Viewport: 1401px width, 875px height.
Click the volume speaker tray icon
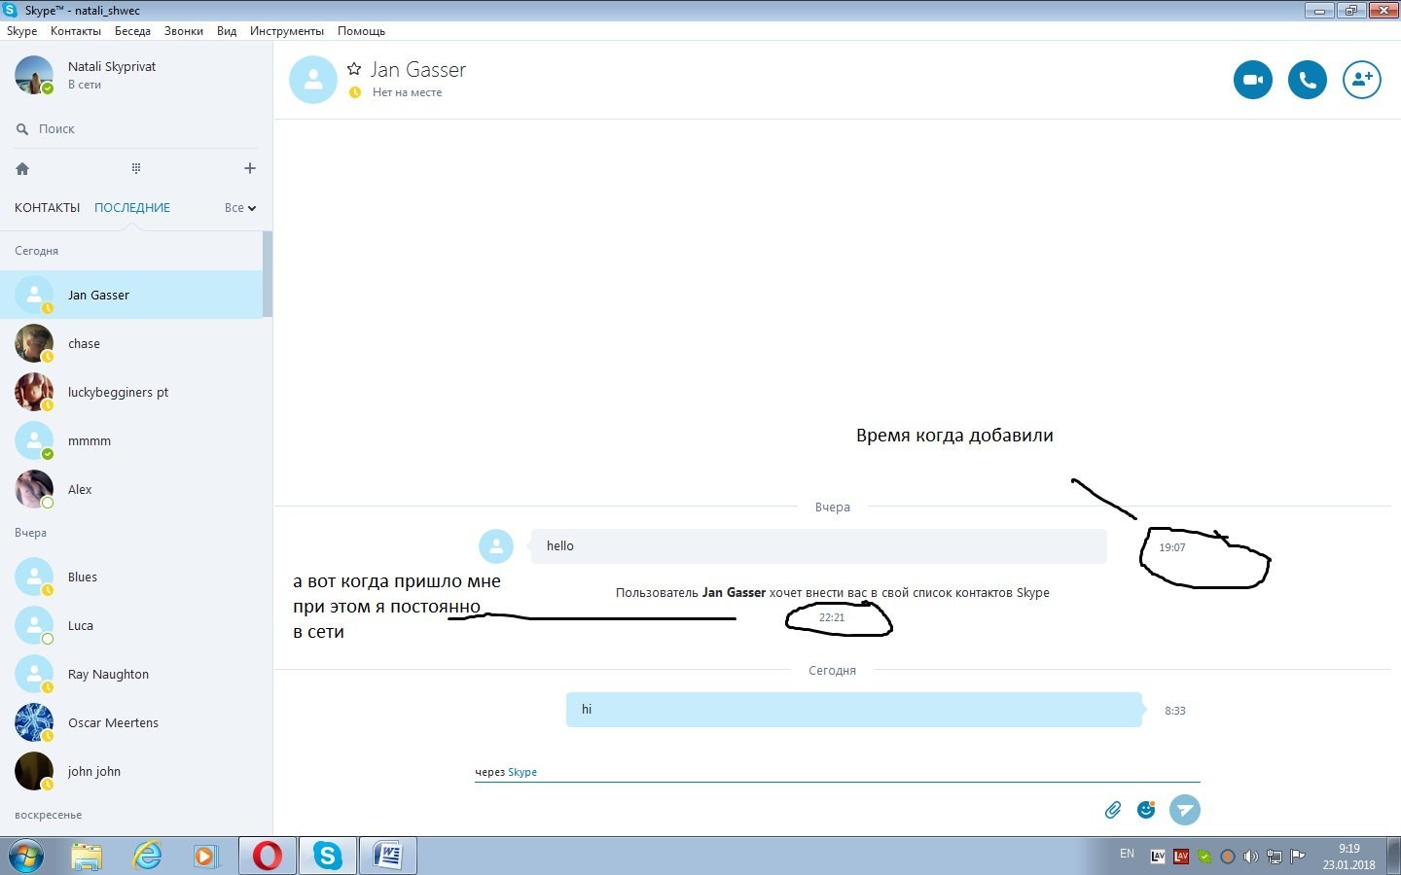(x=1251, y=857)
